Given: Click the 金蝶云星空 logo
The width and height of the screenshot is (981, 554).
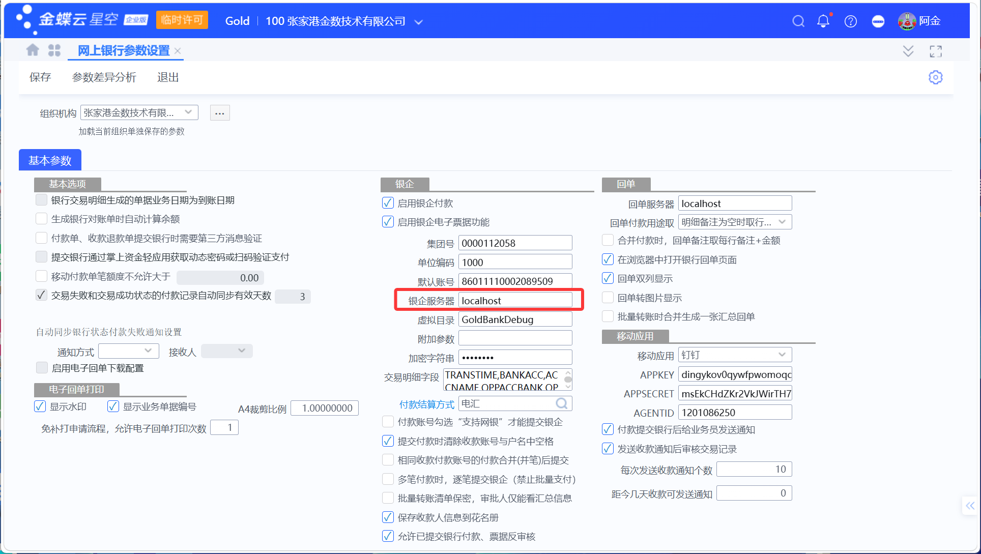Looking at the screenshot, I should point(82,20).
